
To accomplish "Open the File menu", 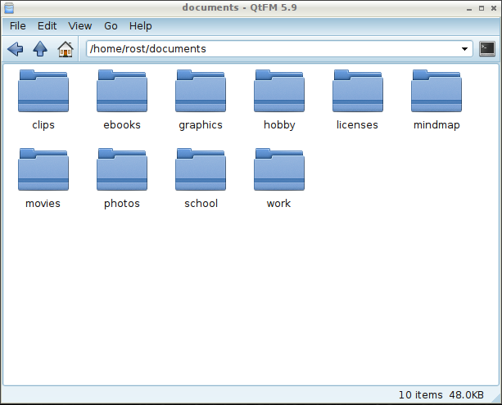I will [x=18, y=26].
